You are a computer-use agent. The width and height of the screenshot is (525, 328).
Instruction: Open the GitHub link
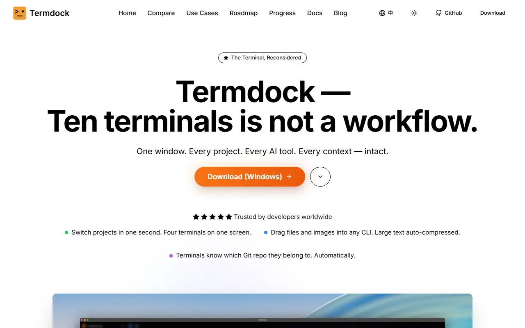[x=449, y=13]
